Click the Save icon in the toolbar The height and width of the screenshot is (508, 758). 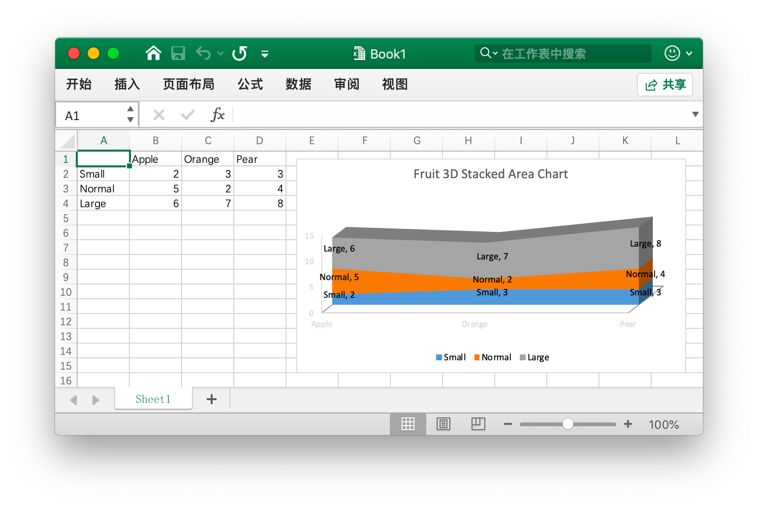(x=178, y=53)
